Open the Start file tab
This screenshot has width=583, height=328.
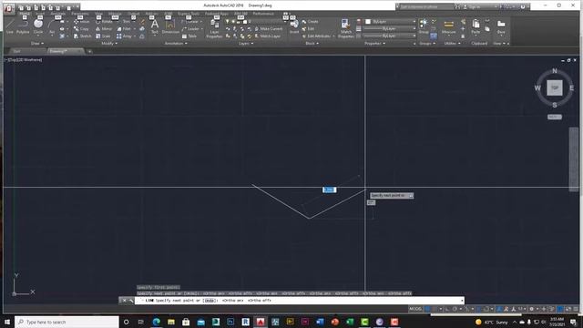click(x=16, y=51)
